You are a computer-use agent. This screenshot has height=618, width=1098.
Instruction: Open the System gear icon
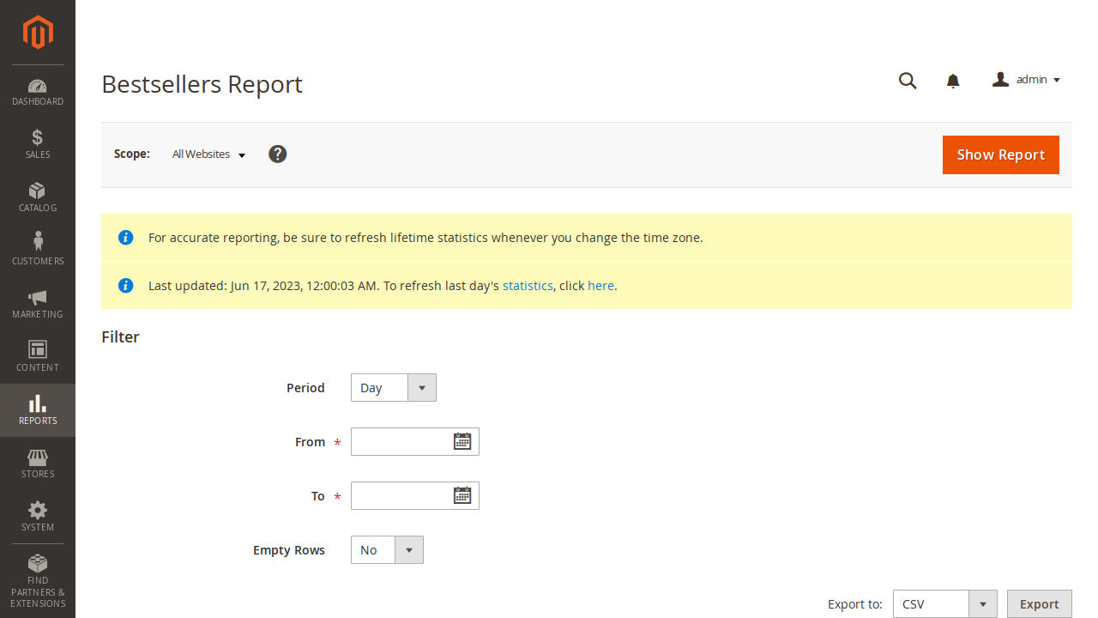click(38, 510)
